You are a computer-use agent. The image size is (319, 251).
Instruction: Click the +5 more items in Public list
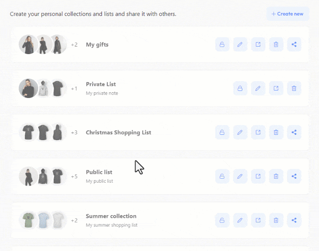[74, 176]
